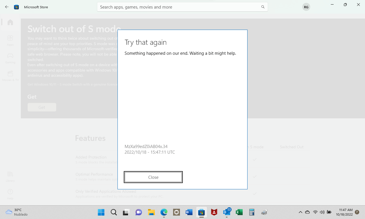
Task: Go back with the arrow in the title bar
Action: point(7,7)
